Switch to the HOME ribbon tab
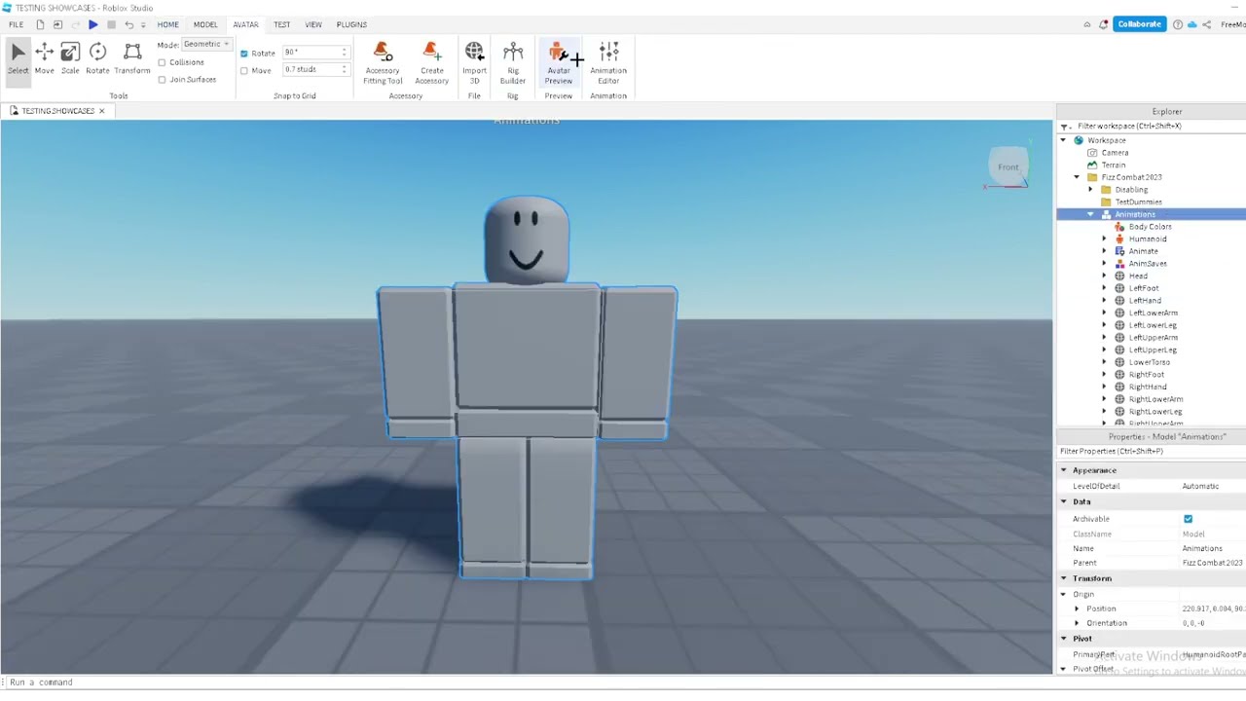Image resolution: width=1246 pixels, height=701 pixels. tap(167, 24)
